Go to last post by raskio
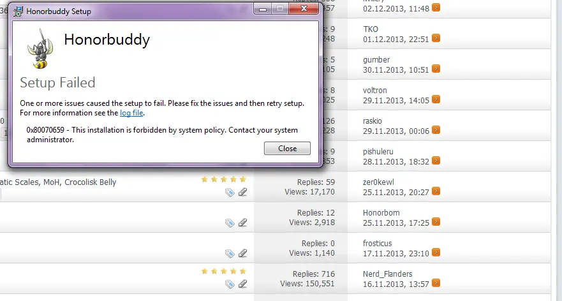 pos(436,130)
